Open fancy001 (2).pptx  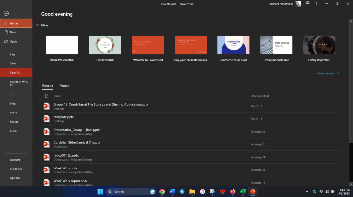pos(191,157)
